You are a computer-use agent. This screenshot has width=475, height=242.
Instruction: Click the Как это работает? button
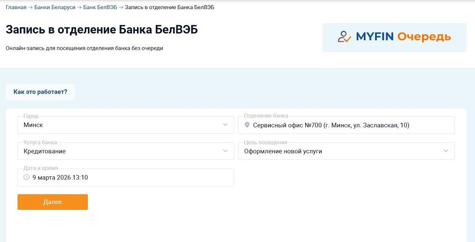[x=40, y=92]
